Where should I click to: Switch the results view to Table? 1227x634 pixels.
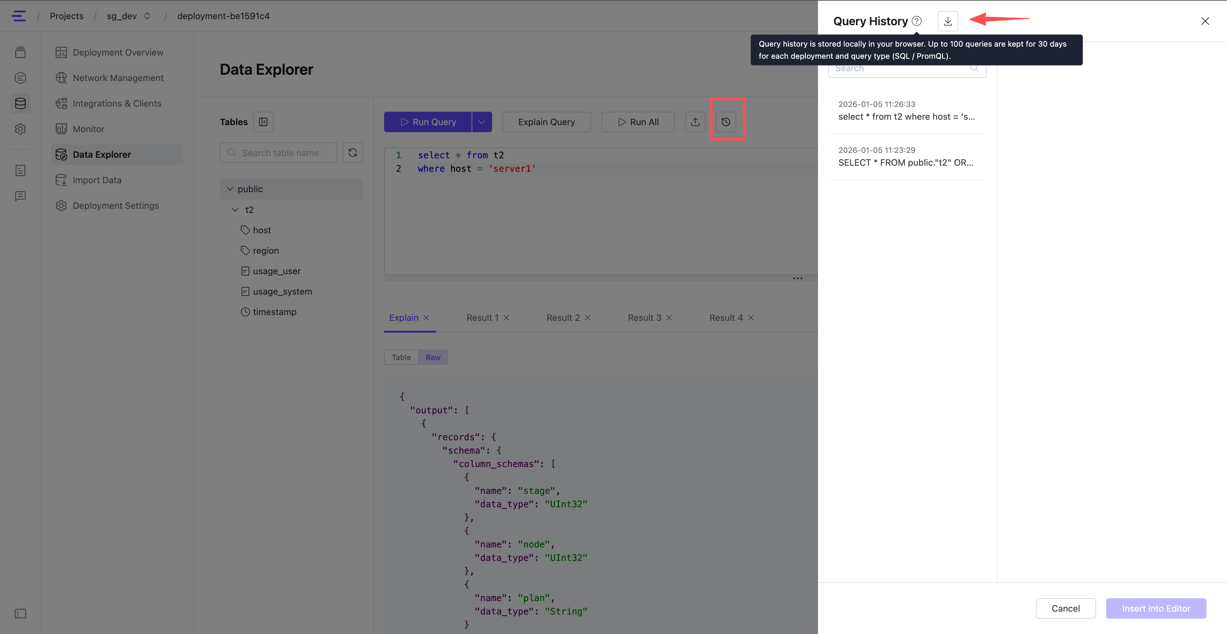tap(401, 357)
